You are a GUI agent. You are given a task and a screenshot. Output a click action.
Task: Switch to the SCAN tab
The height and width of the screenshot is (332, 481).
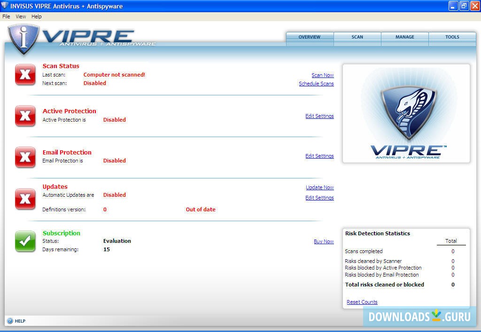[x=357, y=37]
